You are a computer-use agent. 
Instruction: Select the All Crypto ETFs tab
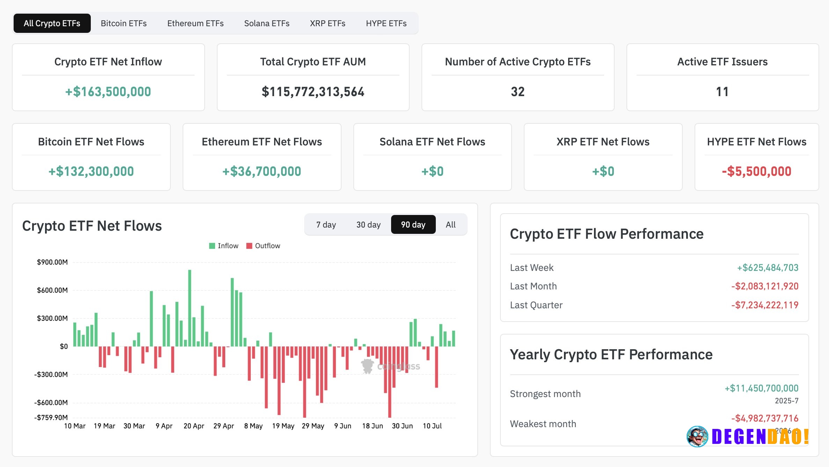(52, 23)
